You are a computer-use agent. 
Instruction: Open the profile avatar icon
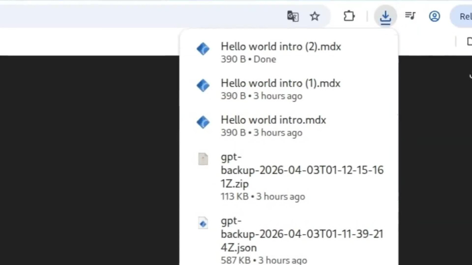point(434,16)
